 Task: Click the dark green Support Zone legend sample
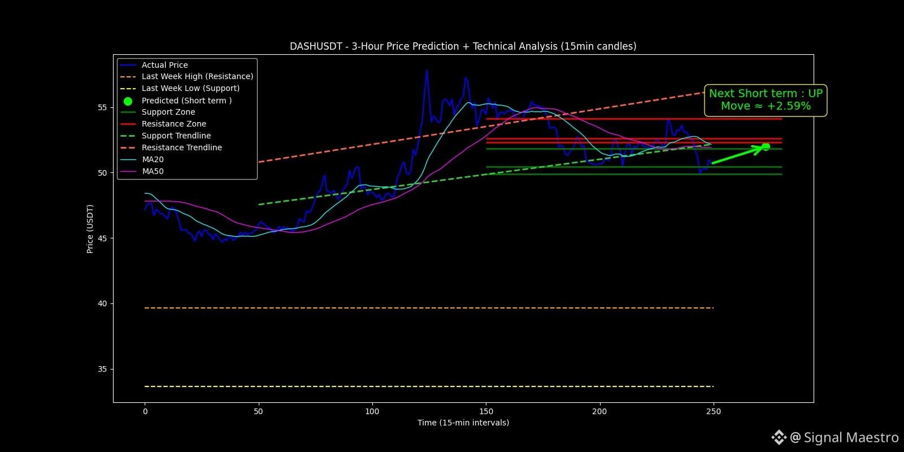128,112
